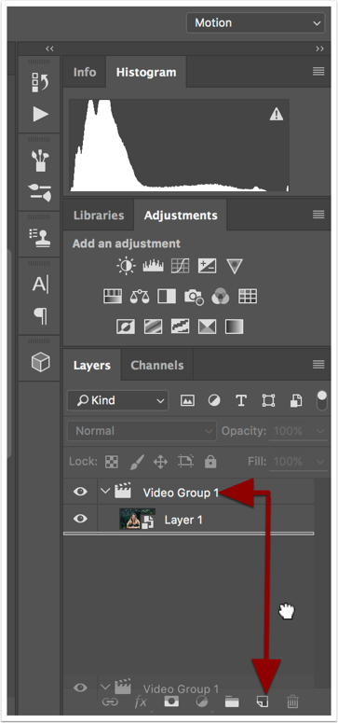
Task: Open the Kind filter dropdown
Action: pos(118,400)
